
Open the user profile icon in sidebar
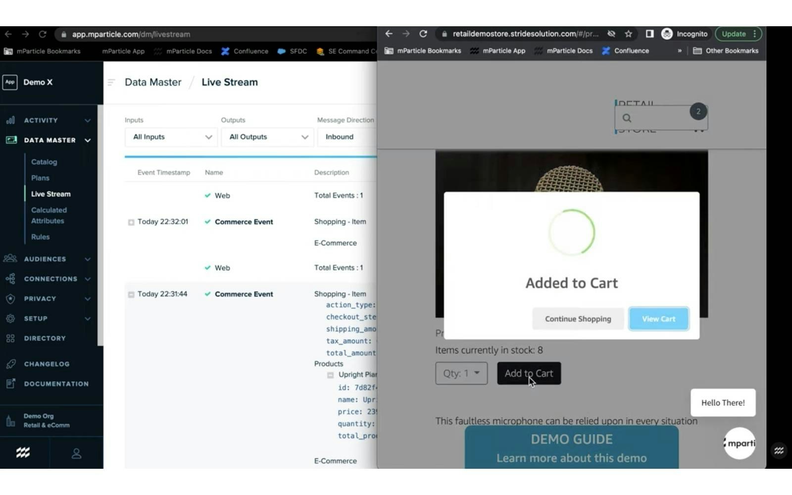tap(76, 453)
